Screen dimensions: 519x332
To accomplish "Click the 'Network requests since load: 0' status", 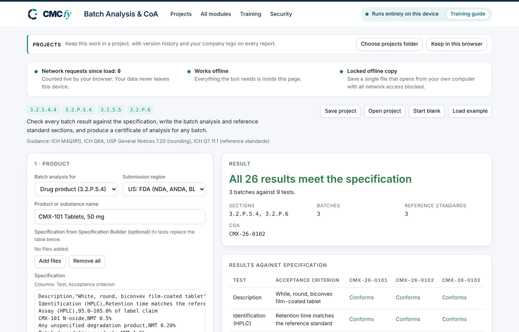I will tap(81, 71).
